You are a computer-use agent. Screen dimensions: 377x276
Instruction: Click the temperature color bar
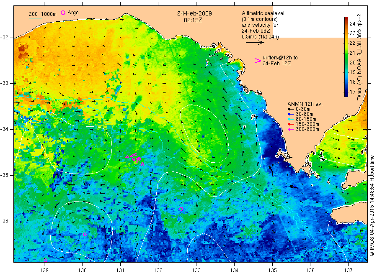346,57
